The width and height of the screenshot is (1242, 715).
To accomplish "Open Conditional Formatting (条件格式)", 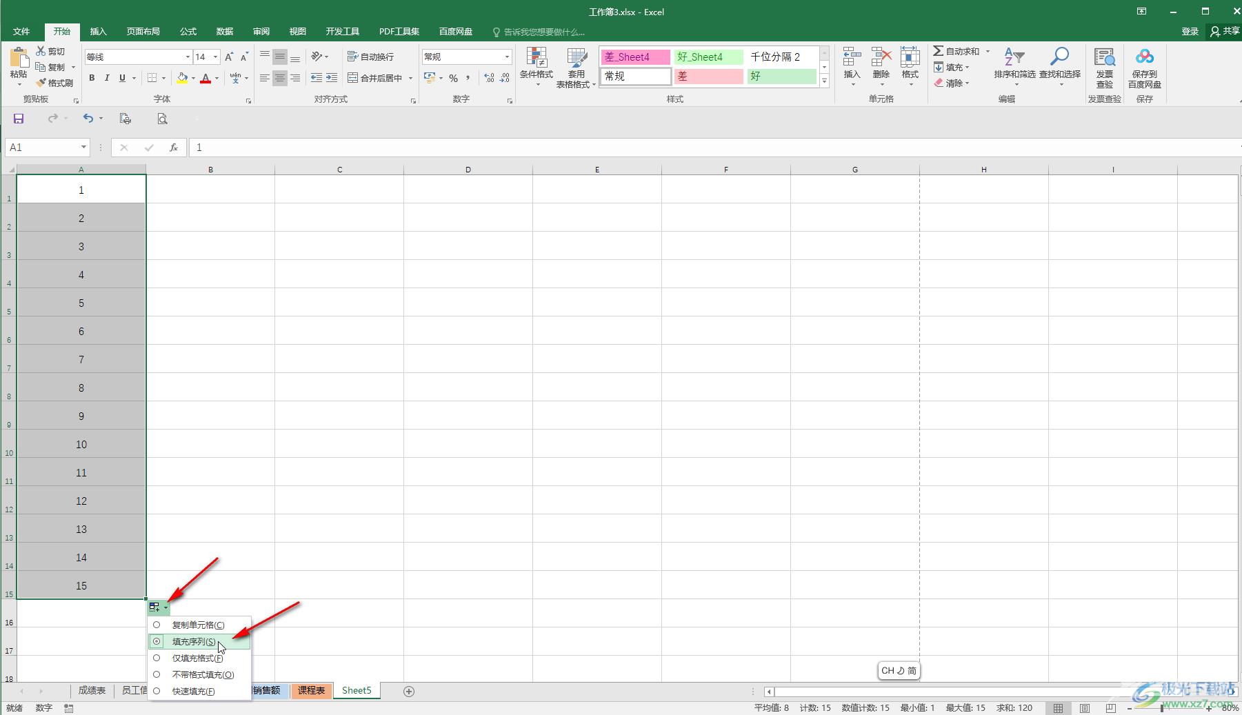I will point(536,68).
